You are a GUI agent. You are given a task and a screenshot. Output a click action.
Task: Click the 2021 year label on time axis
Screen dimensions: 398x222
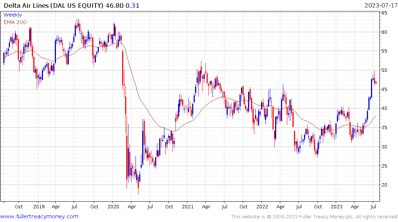click(188, 207)
